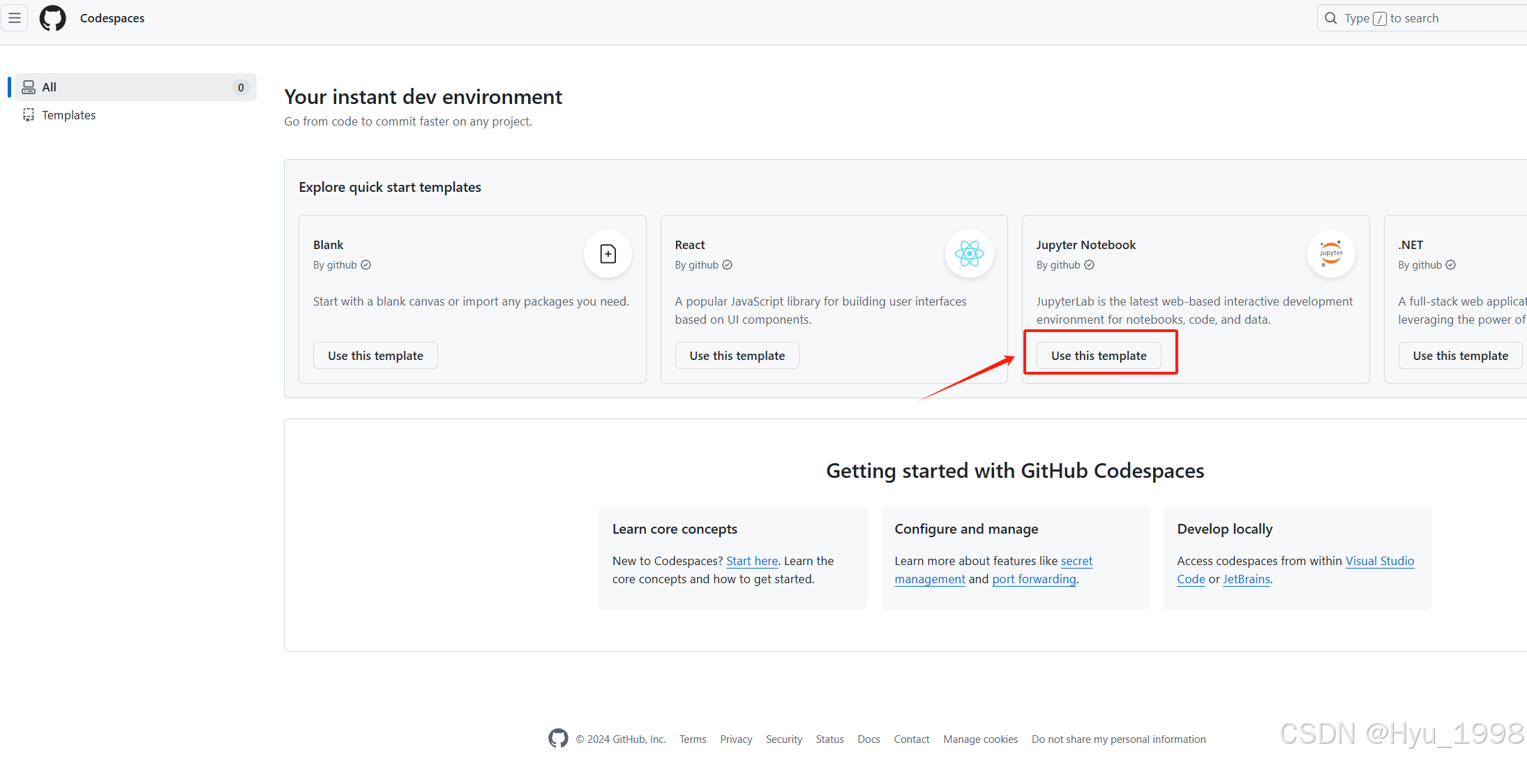The width and height of the screenshot is (1527, 759).
Task: Open Contact in the footer
Action: click(912, 739)
